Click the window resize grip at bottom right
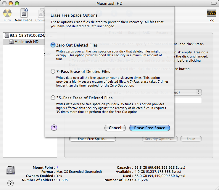Viewport: 219px width, 190px height. point(217,188)
